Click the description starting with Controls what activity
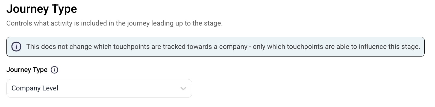The width and height of the screenshot is (435, 107). coord(114,23)
